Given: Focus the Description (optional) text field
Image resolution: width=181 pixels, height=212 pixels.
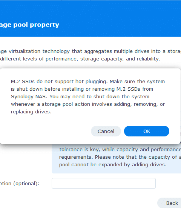Looking at the screenshot, I should point(104,183).
